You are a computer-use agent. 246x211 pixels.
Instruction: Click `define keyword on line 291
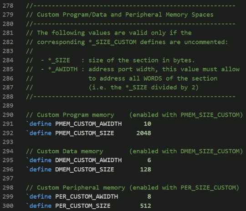tap(39, 124)
